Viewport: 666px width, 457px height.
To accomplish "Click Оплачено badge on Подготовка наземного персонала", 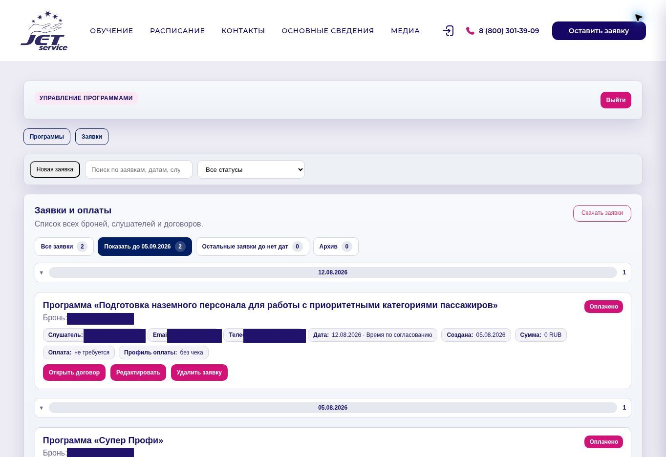I will (x=603, y=307).
